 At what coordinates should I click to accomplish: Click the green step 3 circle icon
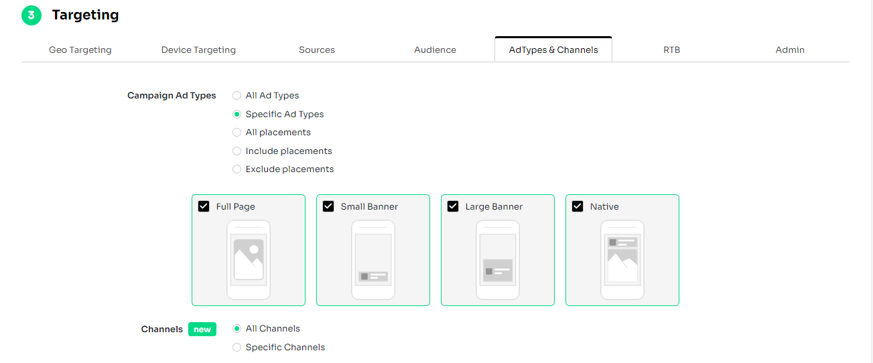pos(31,15)
